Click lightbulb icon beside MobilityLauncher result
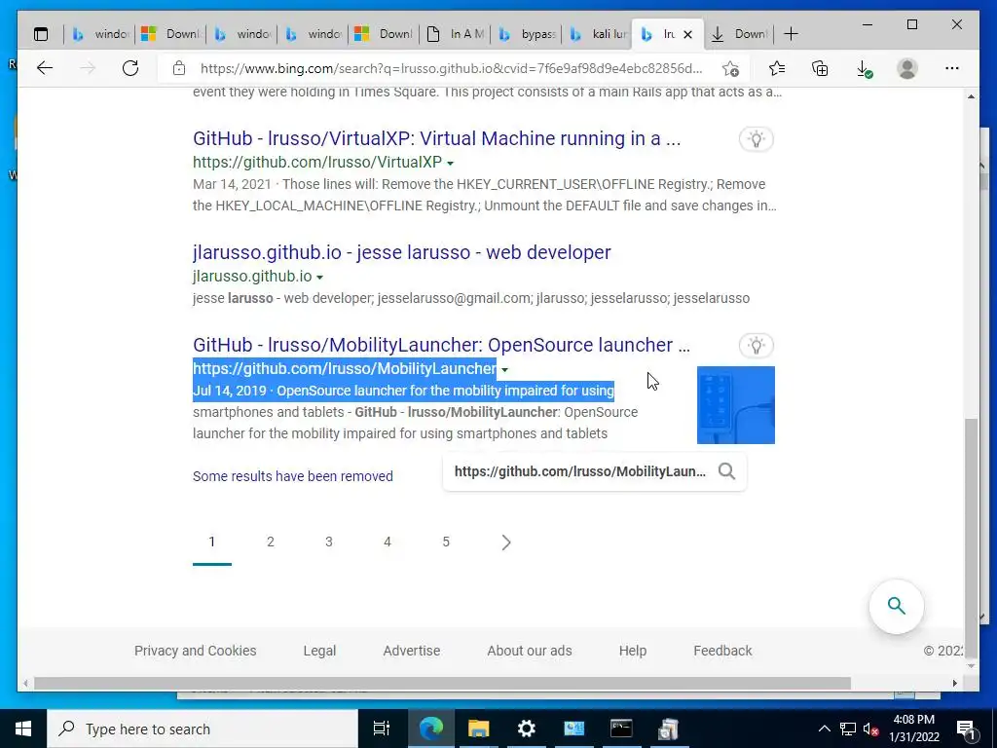The image size is (997, 748). (x=756, y=346)
